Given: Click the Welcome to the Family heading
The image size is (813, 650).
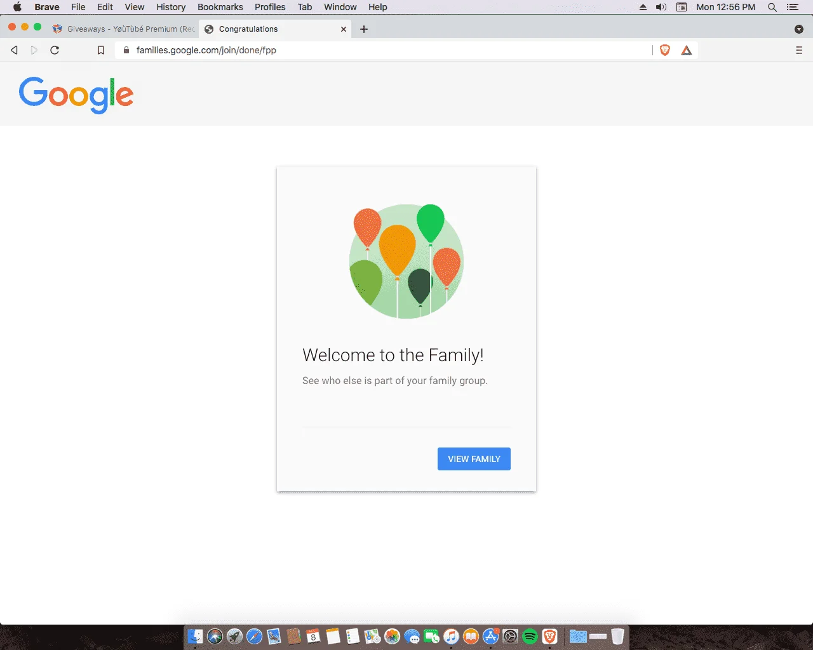Looking at the screenshot, I should pyautogui.click(x=393, y=355).
